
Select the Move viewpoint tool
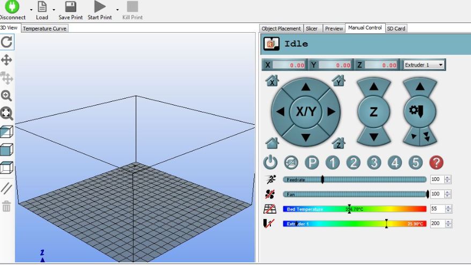6,60
